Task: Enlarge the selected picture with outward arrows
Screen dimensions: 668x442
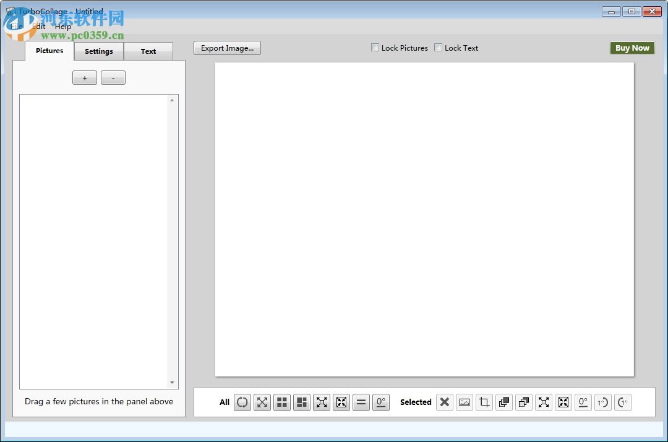Action: point(544,402)
